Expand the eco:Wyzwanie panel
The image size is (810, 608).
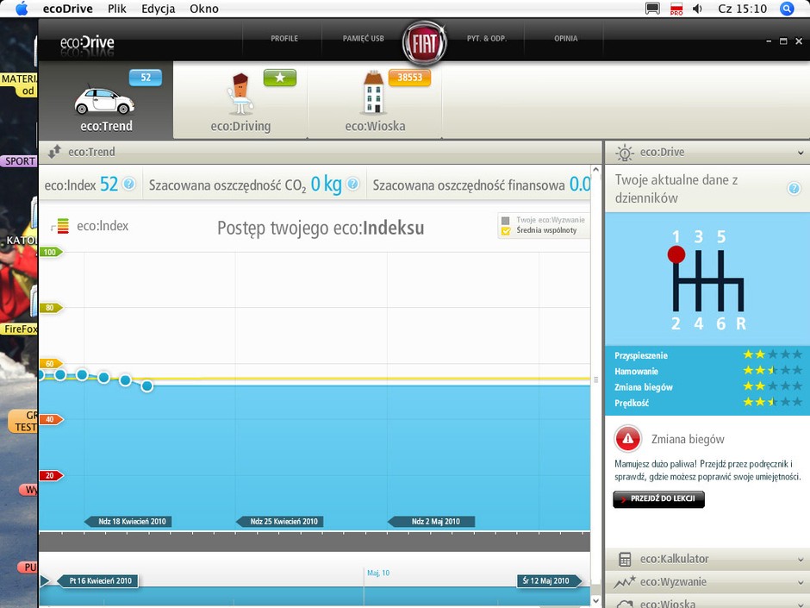[801, 583]
